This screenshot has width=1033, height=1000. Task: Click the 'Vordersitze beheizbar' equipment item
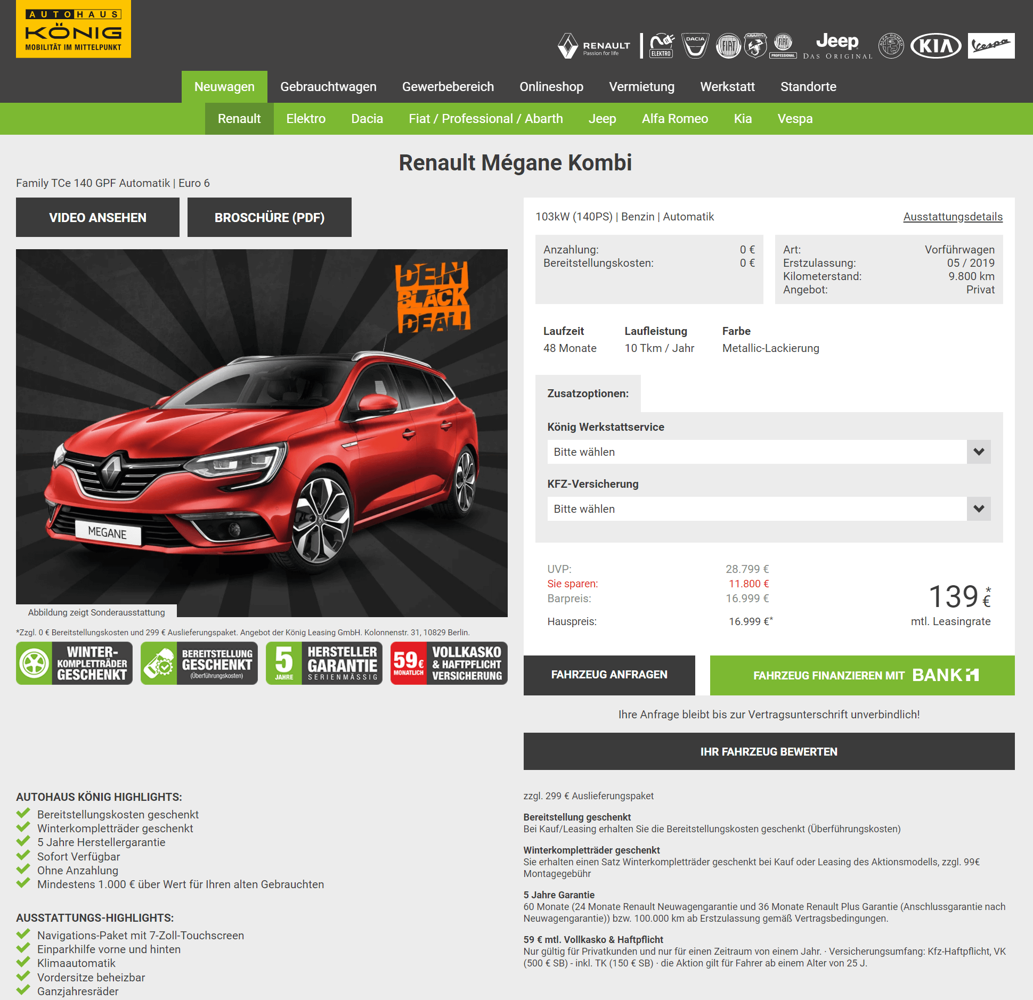pyautogui.click(x=91, y=978)
